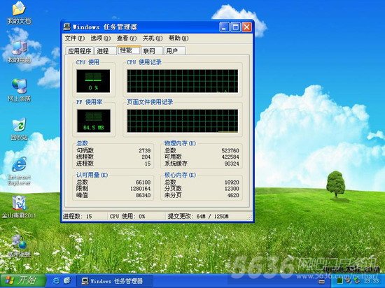The width and height of the screenshot is (385, 288).
Task: Maximize the Task Manager window
Action: pyautogui.click(x=235, y=27)
